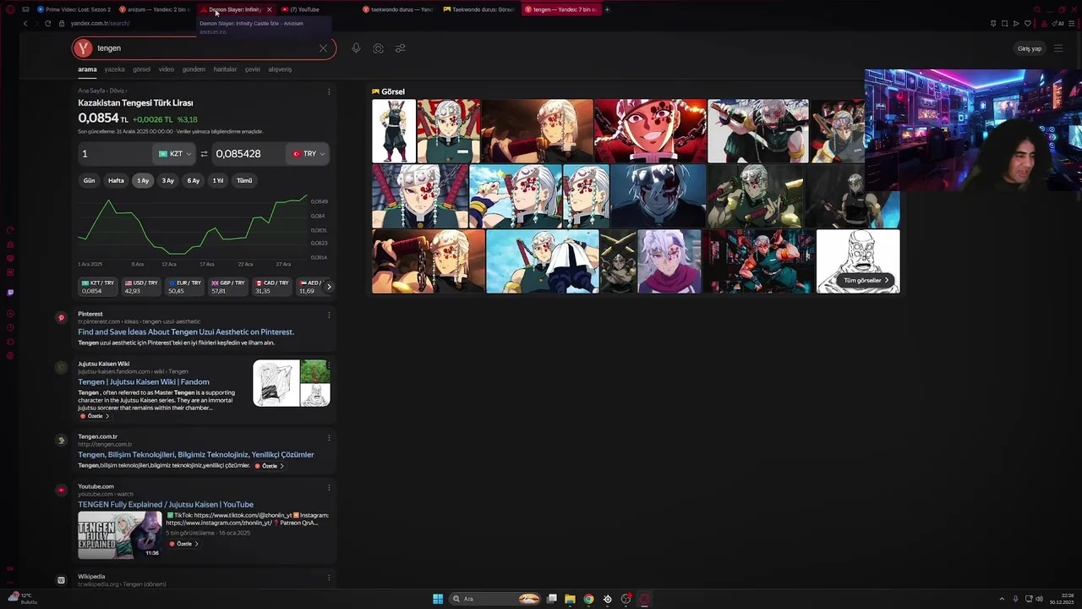Select the TRY currency dropdown
The width and height of the screenshot is (1082, 609).
(x=308, y=154)
